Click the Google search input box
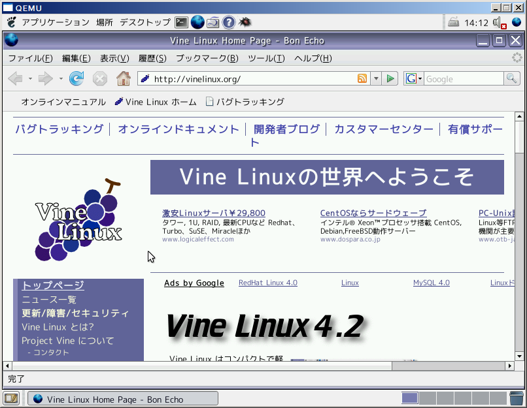Screen dimensions: 527x408 coord(464,79)
